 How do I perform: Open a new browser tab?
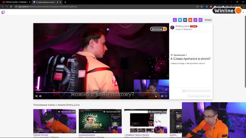[x=65, y=2]
